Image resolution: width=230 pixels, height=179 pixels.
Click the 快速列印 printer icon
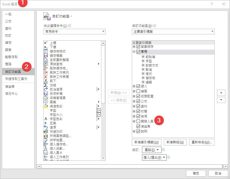(46, 131)
